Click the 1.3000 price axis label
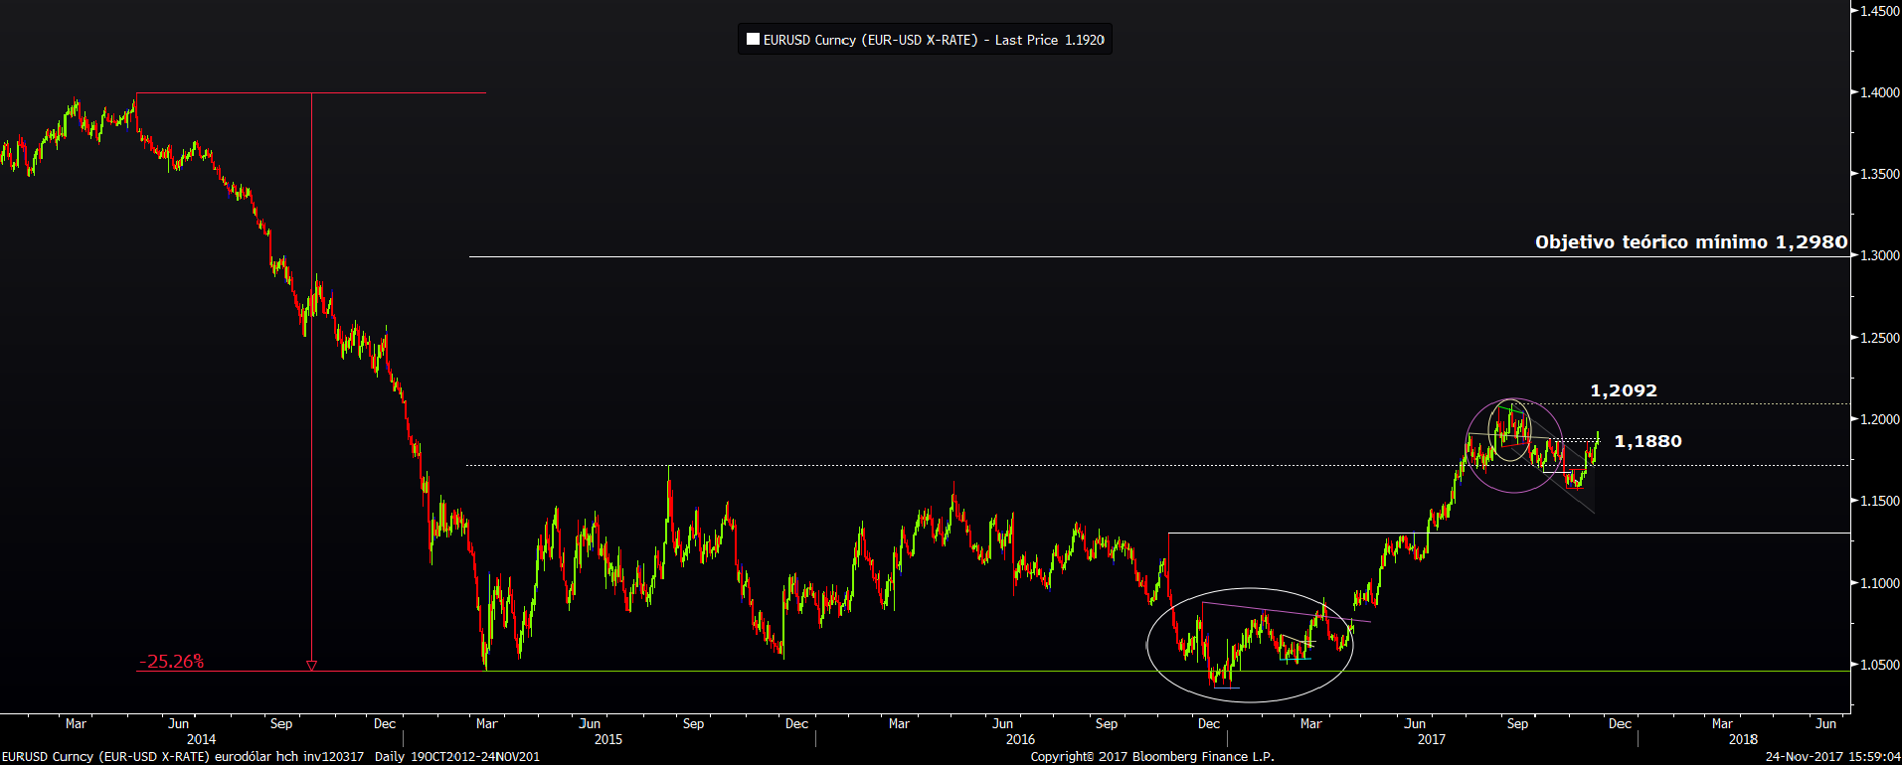This screenshot has height=765, width=1902. point(1880,255)
